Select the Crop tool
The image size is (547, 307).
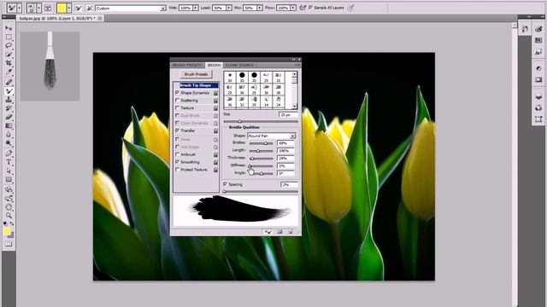point(9,63)
